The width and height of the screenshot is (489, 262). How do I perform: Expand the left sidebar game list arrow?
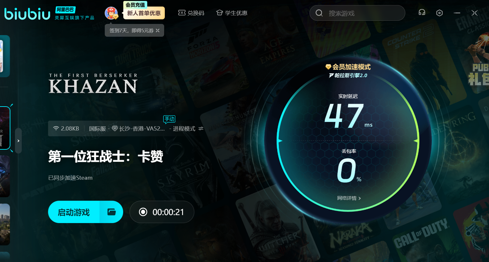19,141
